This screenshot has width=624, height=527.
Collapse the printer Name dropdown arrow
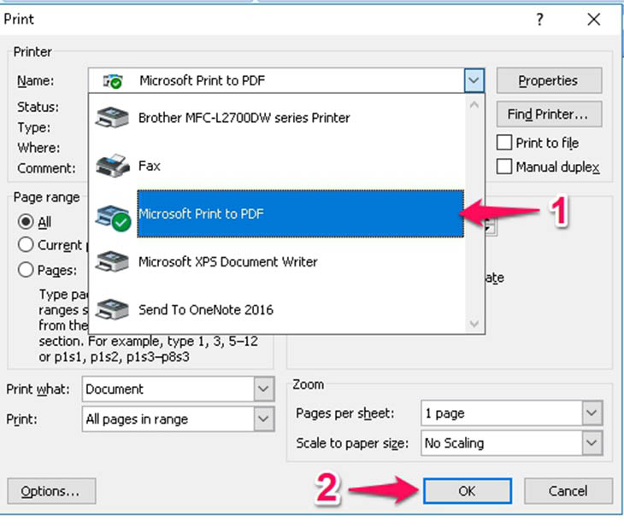coord(474,81)
